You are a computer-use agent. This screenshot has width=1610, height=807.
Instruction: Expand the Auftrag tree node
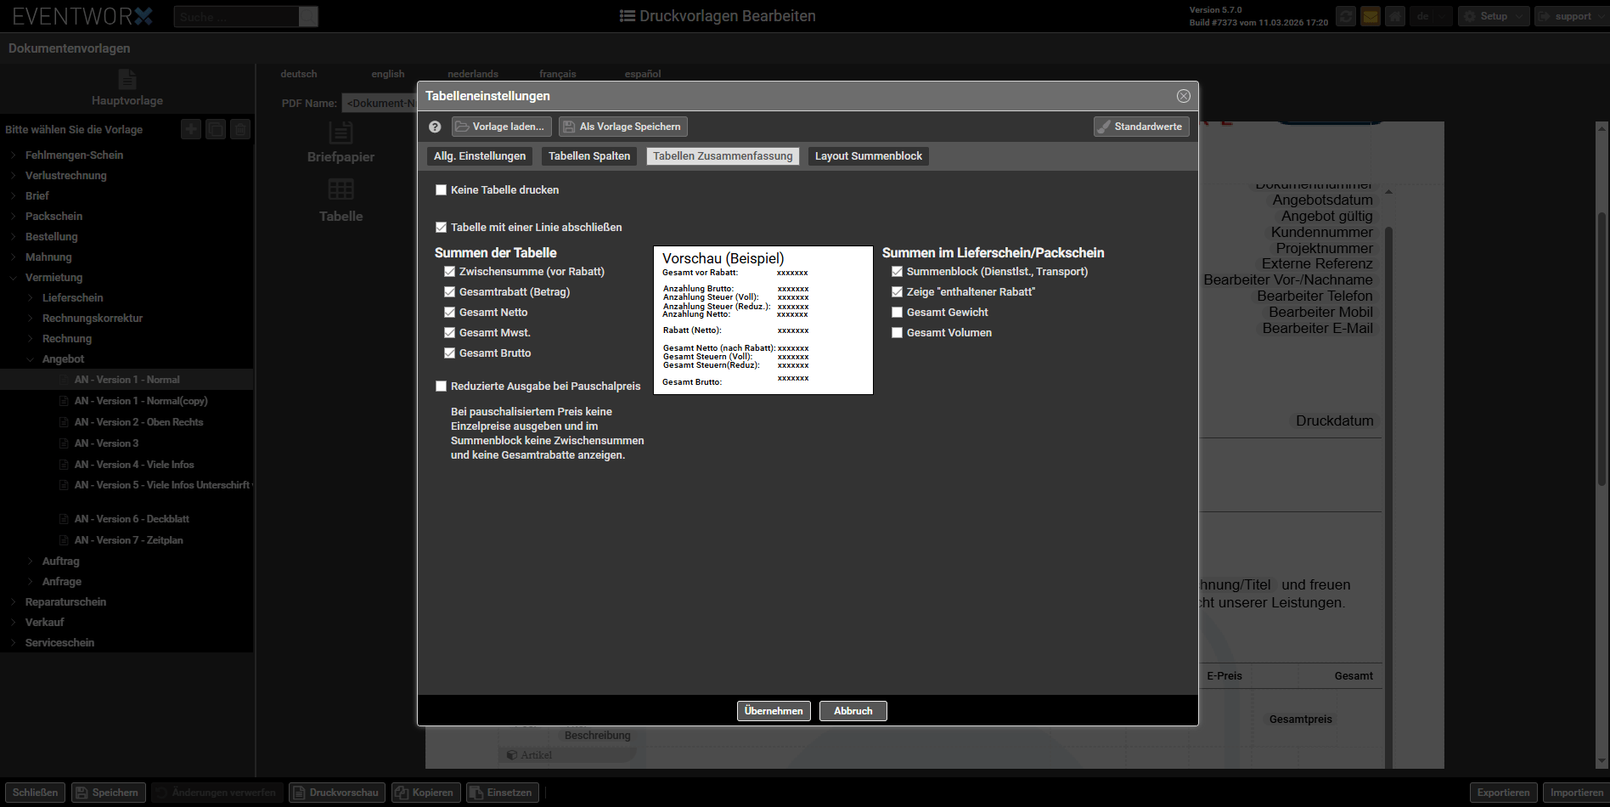tap(31, 562)
